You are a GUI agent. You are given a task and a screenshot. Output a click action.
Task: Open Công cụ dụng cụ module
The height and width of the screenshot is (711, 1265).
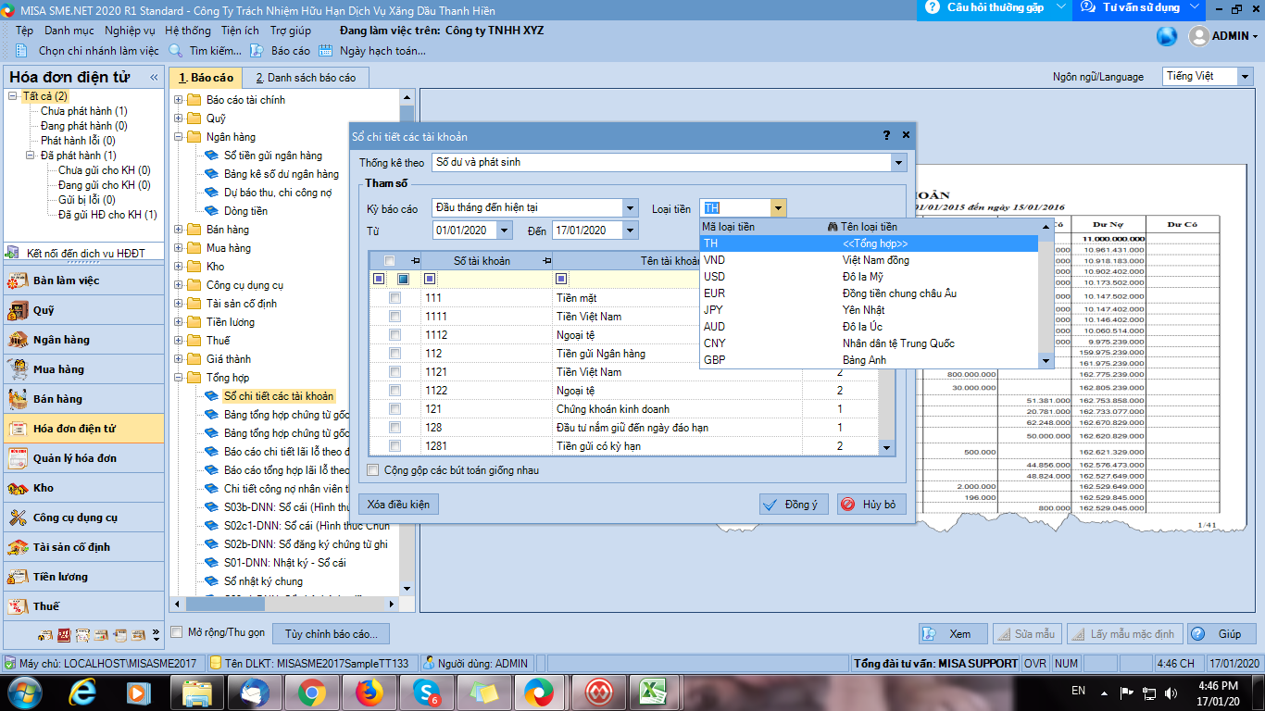(x=83, y=518)
